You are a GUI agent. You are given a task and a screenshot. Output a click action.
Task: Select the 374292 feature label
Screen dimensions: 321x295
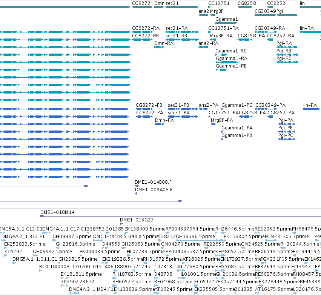point(13,251)
